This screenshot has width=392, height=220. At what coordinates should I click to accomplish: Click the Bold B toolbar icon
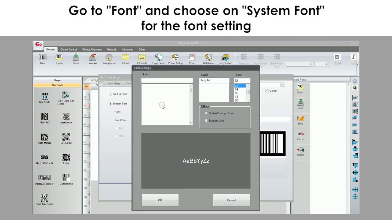[337, 57]
